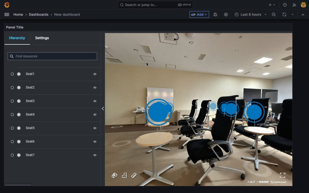Click the filled circle icon beside Seat1
Screen dimensions: 309x193
[19, 74]
